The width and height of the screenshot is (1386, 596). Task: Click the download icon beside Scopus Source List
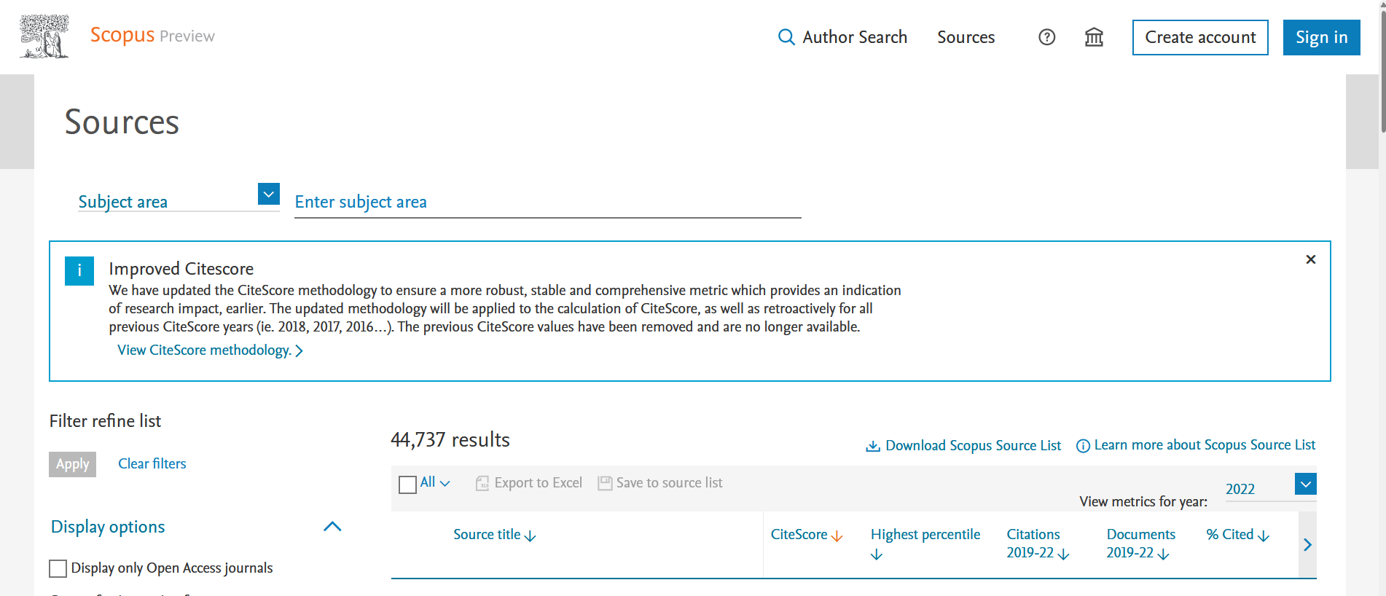pyautogui.click(x=872, y=446)
